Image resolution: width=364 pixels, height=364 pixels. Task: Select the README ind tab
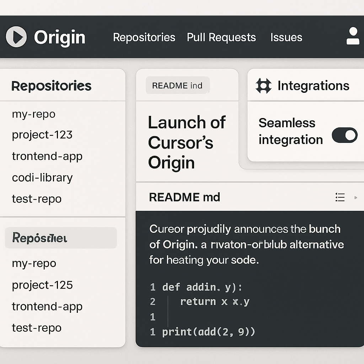pos(178,85)
